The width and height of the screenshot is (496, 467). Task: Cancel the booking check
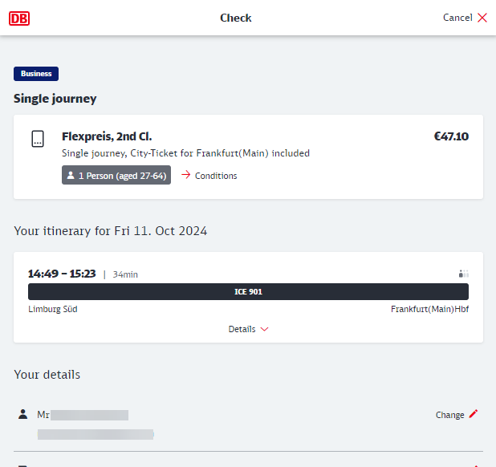click(465, 18)
